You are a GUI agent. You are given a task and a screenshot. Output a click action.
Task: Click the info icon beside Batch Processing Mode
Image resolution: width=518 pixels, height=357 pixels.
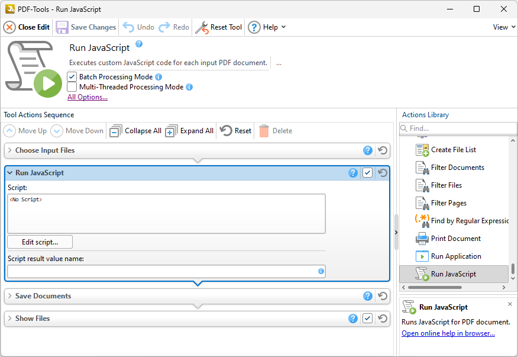click(158, 77)
